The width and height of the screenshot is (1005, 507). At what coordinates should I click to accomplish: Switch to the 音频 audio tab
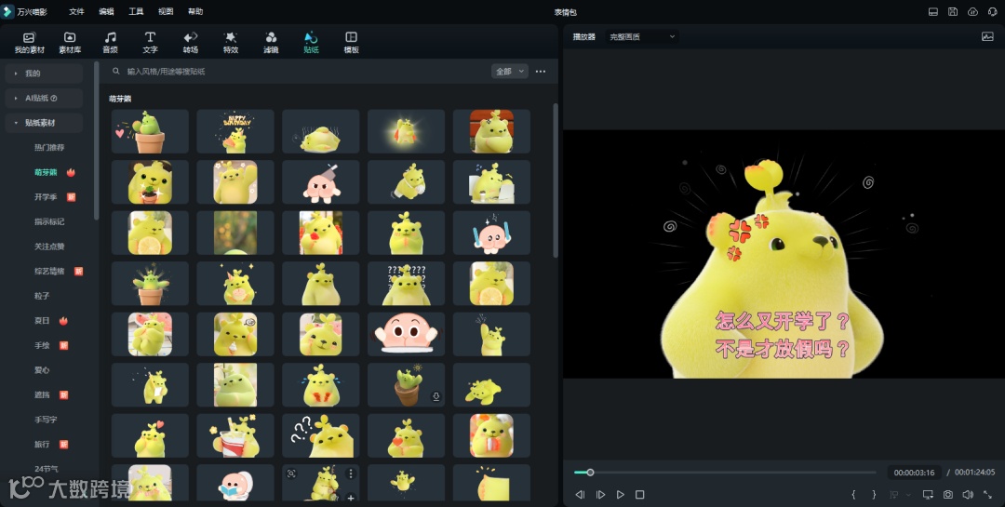coord(110,42)
